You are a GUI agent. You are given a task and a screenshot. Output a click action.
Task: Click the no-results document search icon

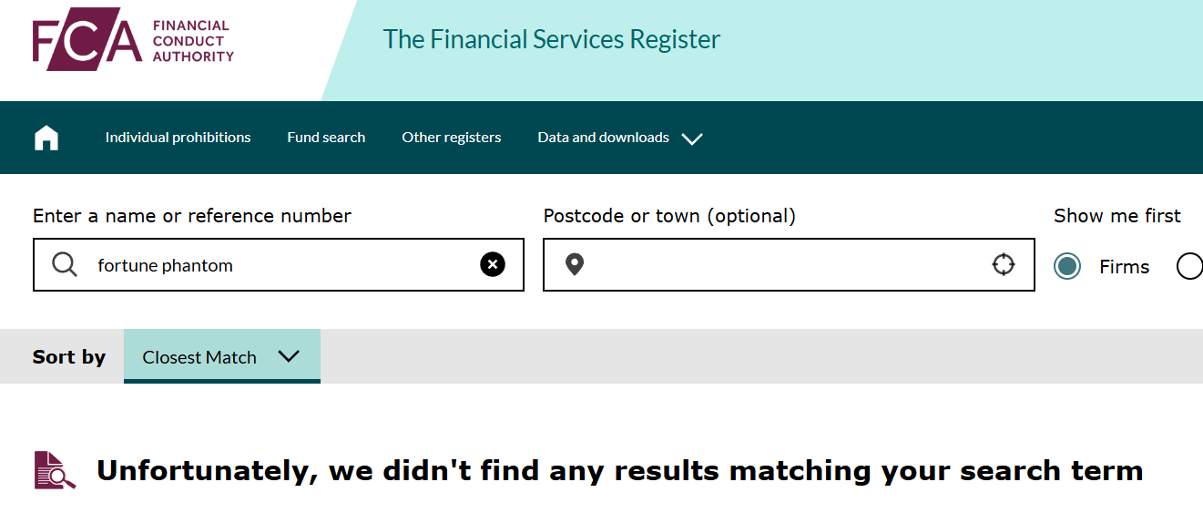coord(55,470)
